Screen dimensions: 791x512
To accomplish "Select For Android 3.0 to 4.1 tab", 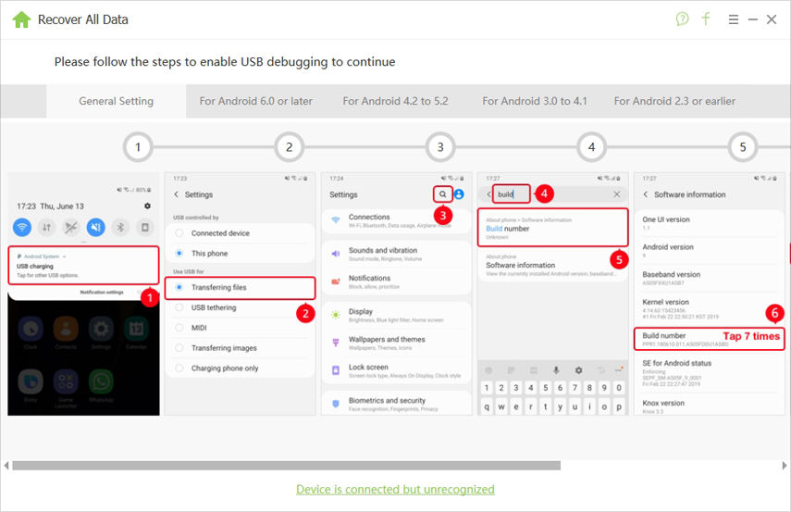I will tap(535, 101).
